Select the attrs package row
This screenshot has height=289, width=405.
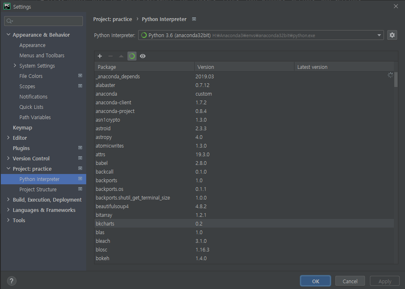[x=244, y=155]
